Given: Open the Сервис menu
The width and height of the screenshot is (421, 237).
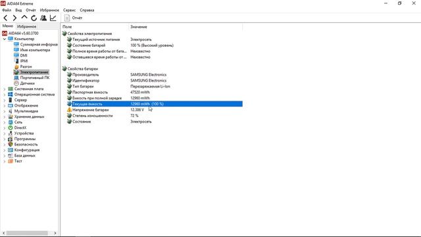Looking at the screenshot, I should 69,10.
